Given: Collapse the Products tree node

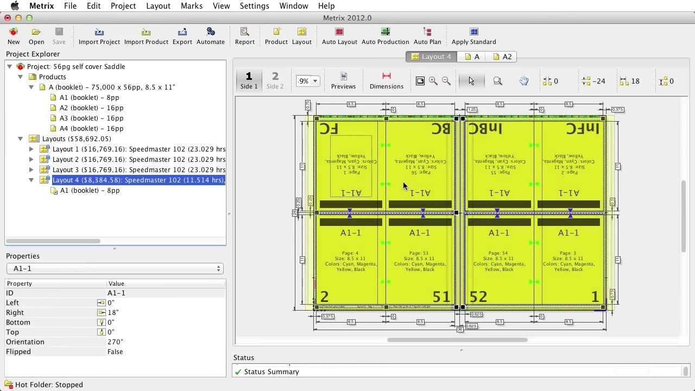Looking at the screenshot, I should 20,77.
